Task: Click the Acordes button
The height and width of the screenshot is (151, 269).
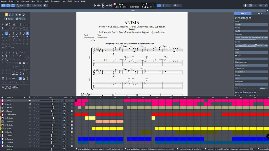Action: pyautogui.click(x=20, y=19)
